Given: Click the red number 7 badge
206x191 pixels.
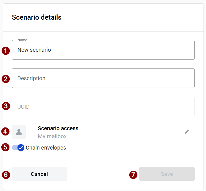Looking at the screenshot, I should pyautogui.click(x=133, y=174).
